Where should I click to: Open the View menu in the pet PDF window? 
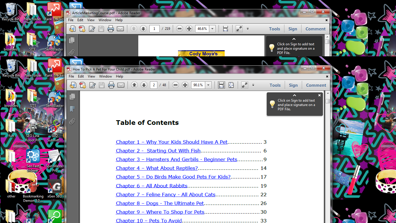pos(91,76)
